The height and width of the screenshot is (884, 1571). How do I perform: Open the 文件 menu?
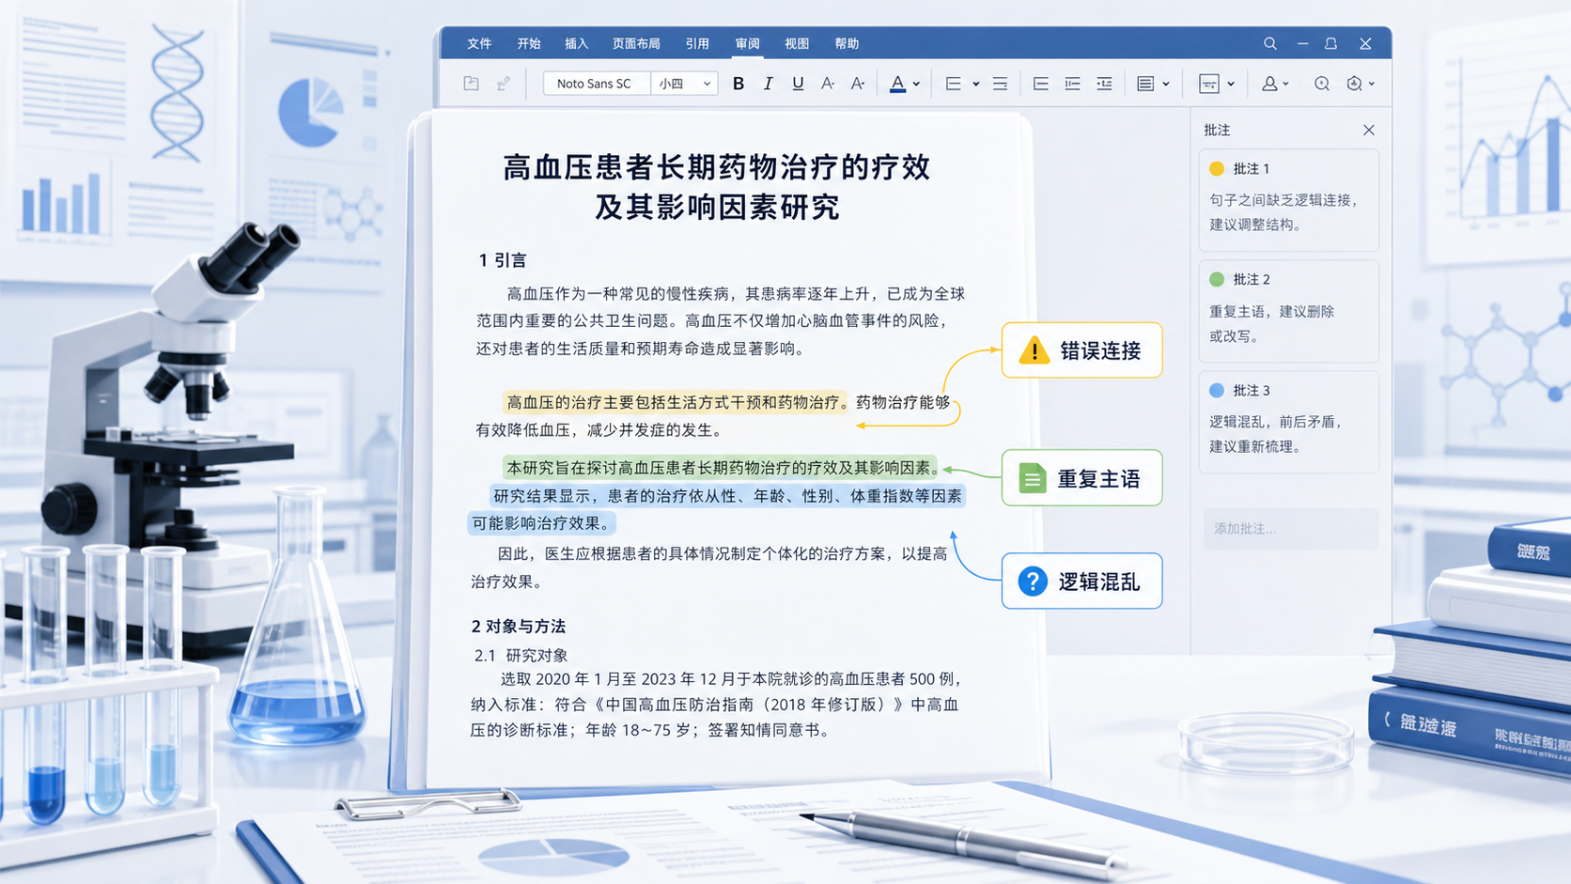479,43
